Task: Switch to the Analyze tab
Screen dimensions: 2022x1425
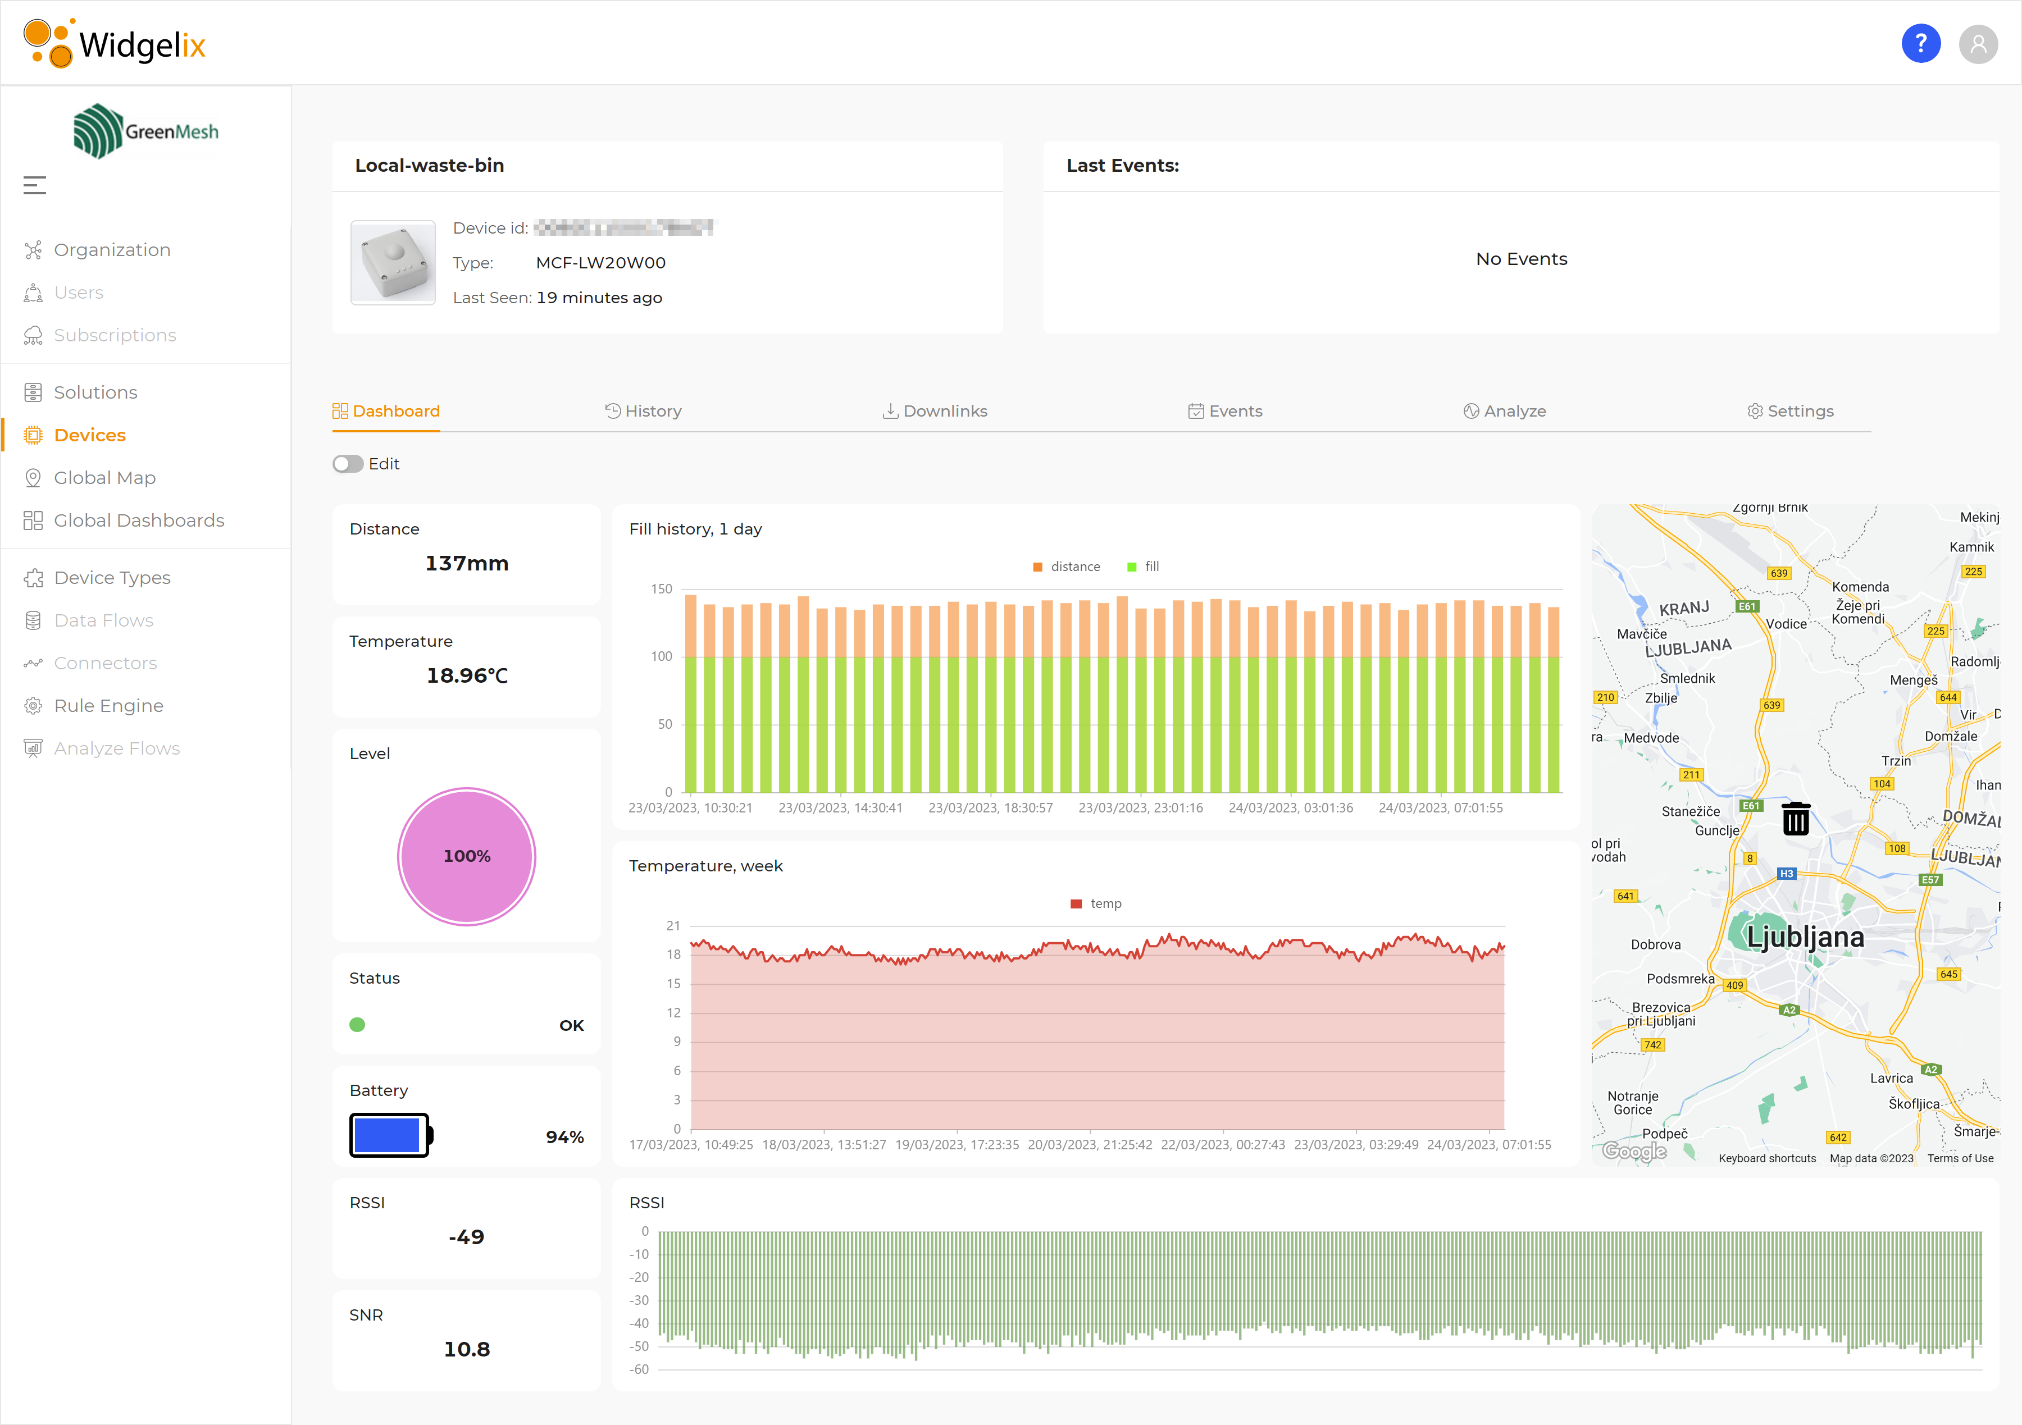Action: [x=1504, y=411]
